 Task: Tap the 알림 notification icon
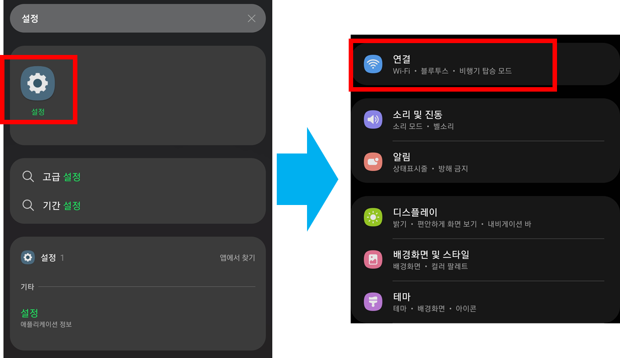coord(373,162)
